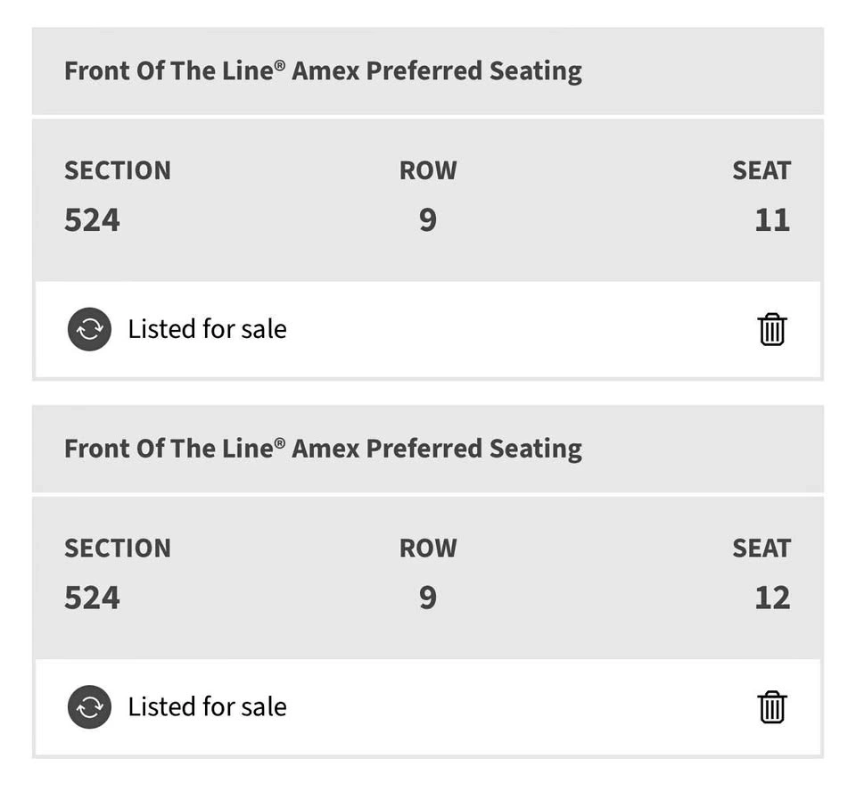856x792 pixels.
Task: Select seat number 11
Action: [x=772, y=219]
